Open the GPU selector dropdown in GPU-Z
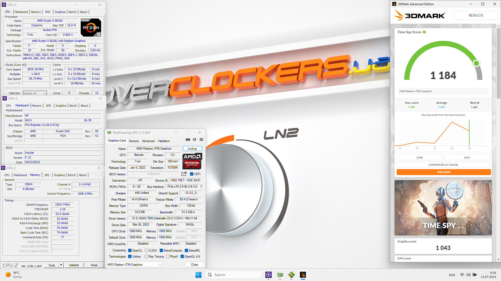This screenshot has width=501, height=281. point(134,265)
